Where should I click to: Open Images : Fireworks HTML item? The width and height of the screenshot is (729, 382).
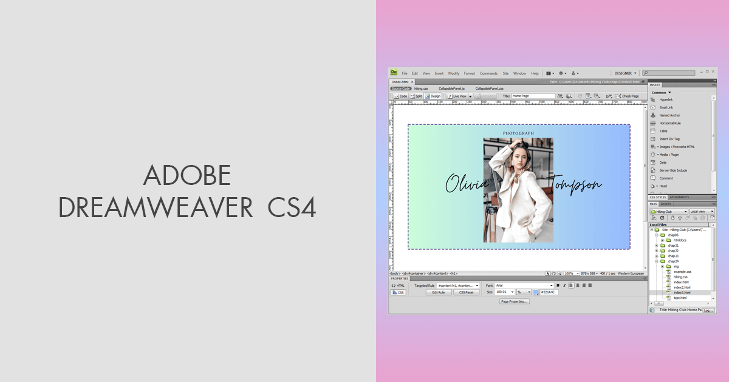click(673, 147)
